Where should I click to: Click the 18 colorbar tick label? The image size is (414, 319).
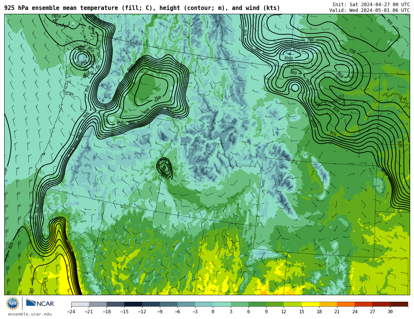[319, 312]
